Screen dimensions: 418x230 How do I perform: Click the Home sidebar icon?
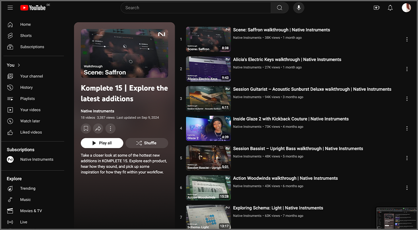click(x=10, y=25)
